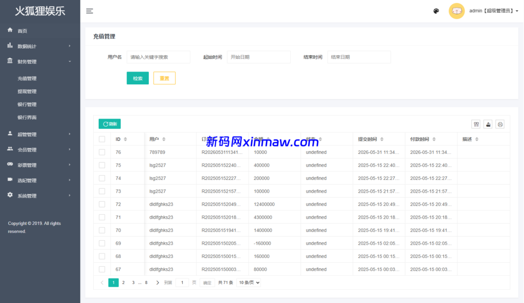
Task: Open the 10 条/页 page size dropdown
Action: click(x=249, y=283)
